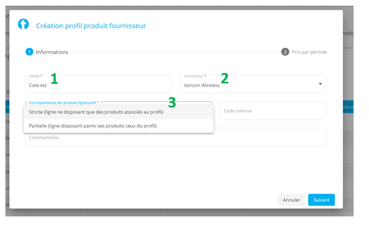The width and height of the screenshot is (369, 231).
Task: Click into the Commentaire text field
Action: (x=176, y=137)
